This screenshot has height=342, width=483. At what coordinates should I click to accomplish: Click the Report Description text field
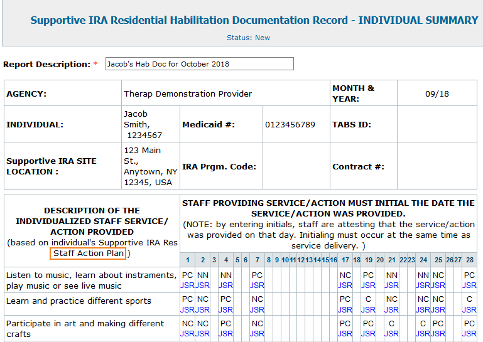coord(199,64)
